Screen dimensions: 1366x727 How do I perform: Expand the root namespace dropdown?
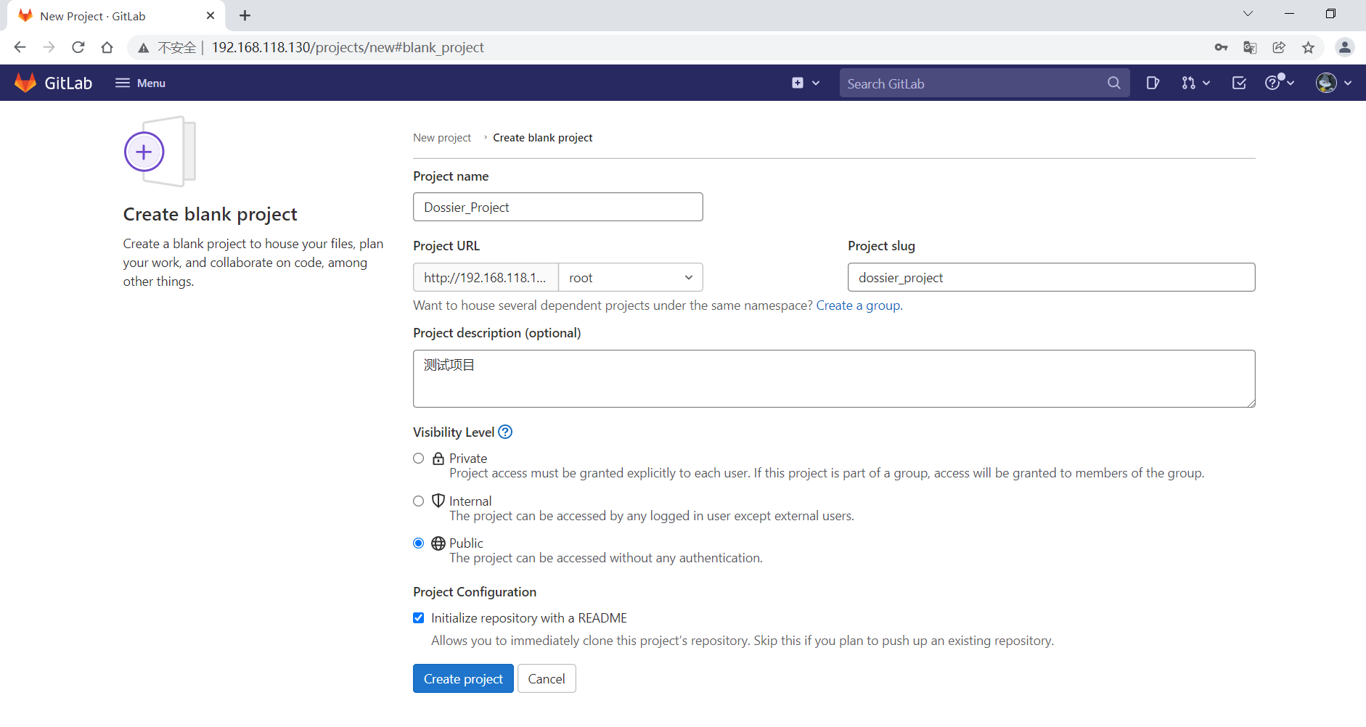click(x=630, y=277)
